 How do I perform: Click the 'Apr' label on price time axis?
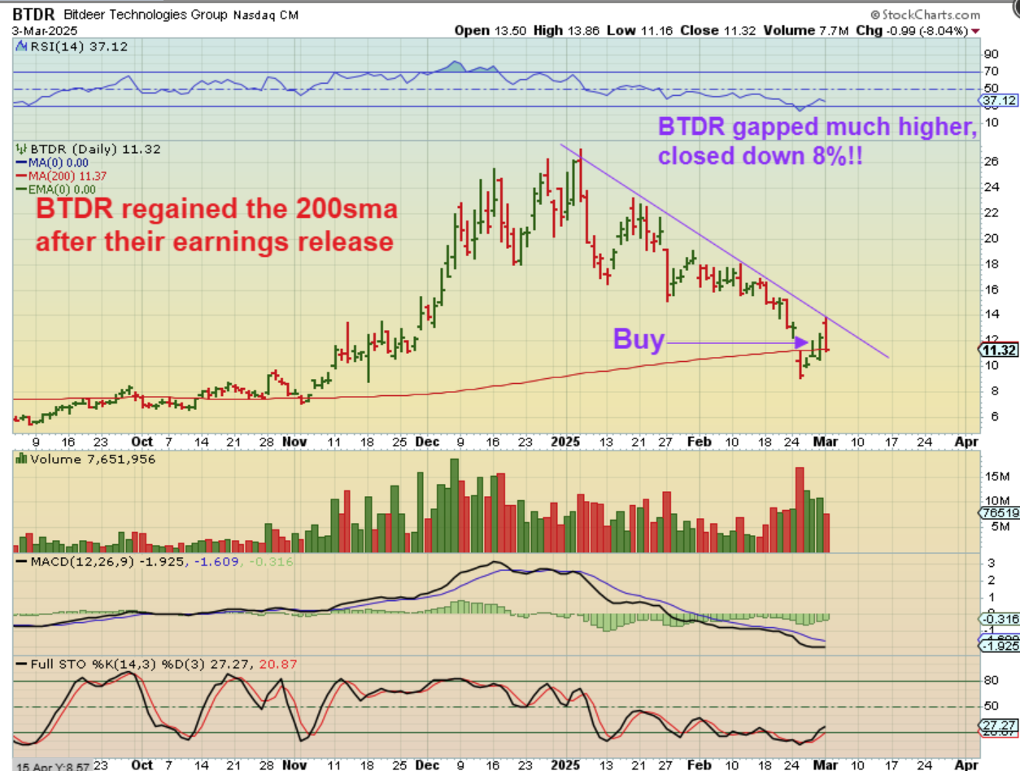tap(966, 442)
